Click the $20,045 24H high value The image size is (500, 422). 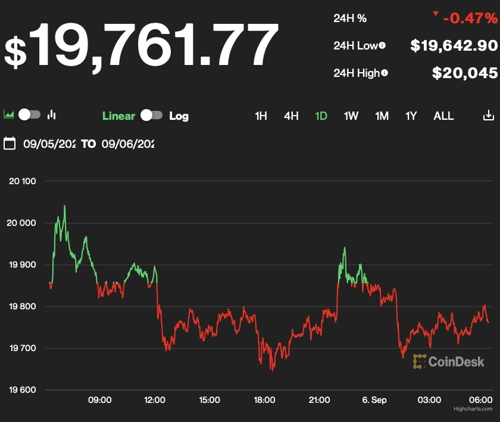tap(465, 73)
